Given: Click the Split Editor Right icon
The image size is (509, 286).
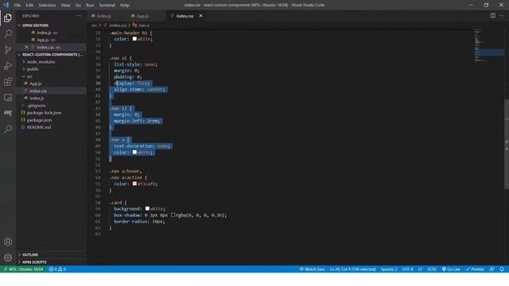Looking at the screenshot, I should 493,16.
